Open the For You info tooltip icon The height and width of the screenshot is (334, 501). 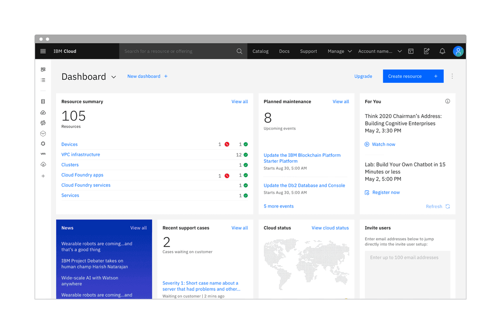point(448,101)
